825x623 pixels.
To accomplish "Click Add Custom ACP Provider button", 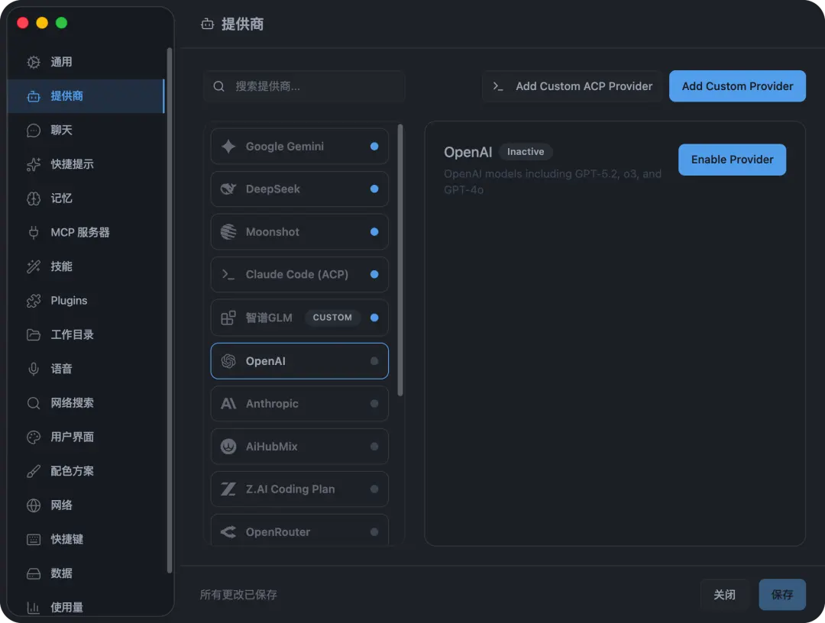I will click(x=572, y=86).
